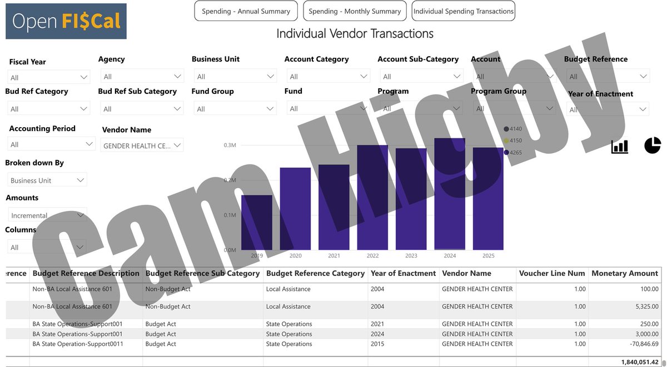Select the 2021 bar in chart

click(x=334, y=207)
